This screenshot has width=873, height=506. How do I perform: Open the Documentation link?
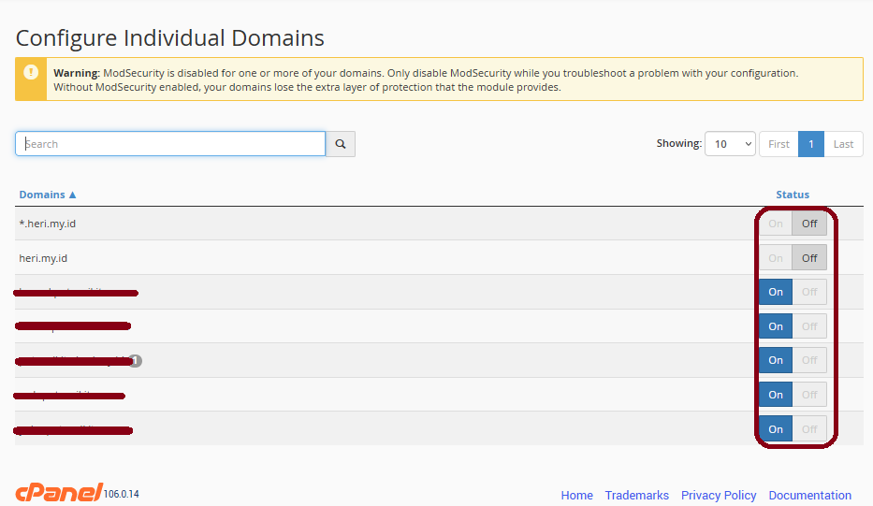(809, 496)
